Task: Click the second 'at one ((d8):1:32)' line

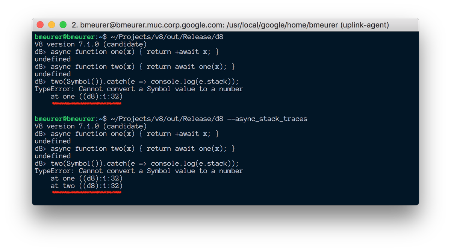Action: coord(86,178)
